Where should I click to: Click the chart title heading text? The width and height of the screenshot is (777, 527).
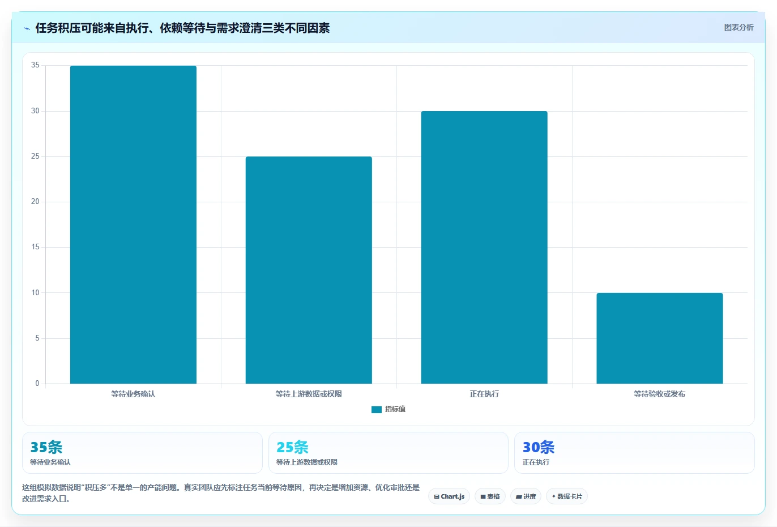(182, 28)
